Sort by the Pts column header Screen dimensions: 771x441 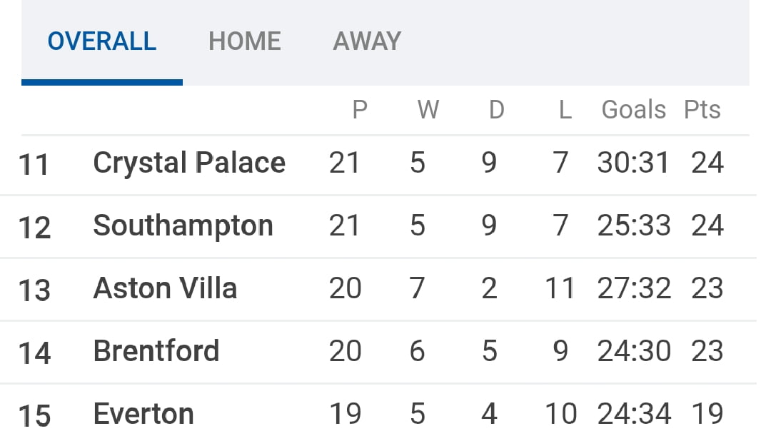click(x=702, y=110)
